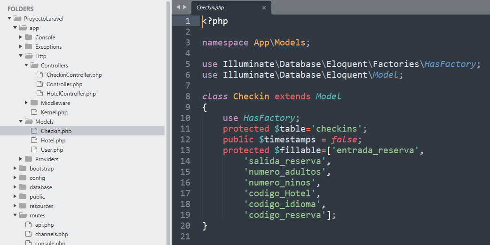Expand the Console folder arrow
The height and width of the screenshot is (245, 490).
click(21, 37)
